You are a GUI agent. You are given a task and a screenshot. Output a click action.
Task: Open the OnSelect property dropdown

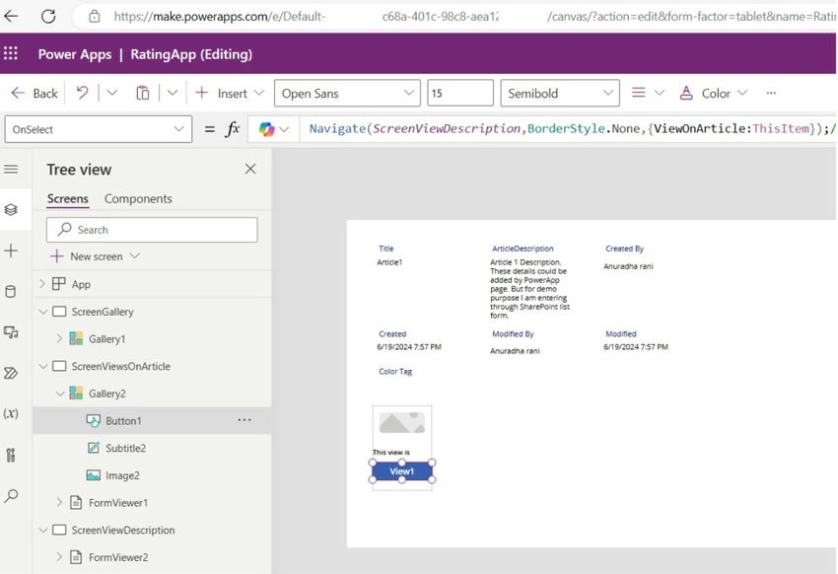(x=99, y=129)
